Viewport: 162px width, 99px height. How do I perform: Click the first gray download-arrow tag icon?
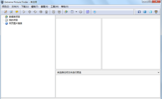(x=54, y=12)
